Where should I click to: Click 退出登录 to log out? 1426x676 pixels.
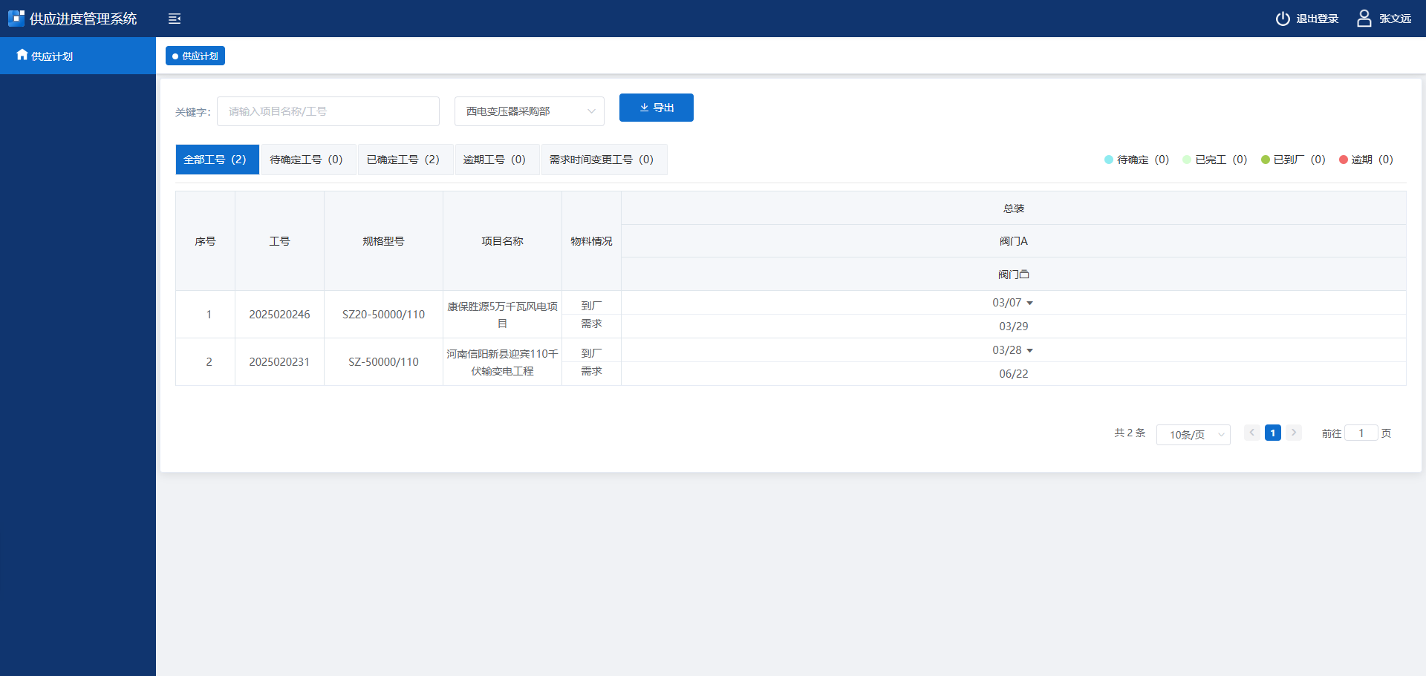(1318, 19)
